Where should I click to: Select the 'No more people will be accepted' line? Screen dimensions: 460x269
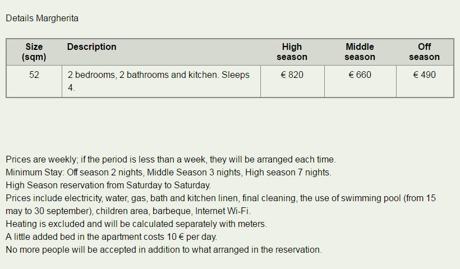click(x=164, y=249)
